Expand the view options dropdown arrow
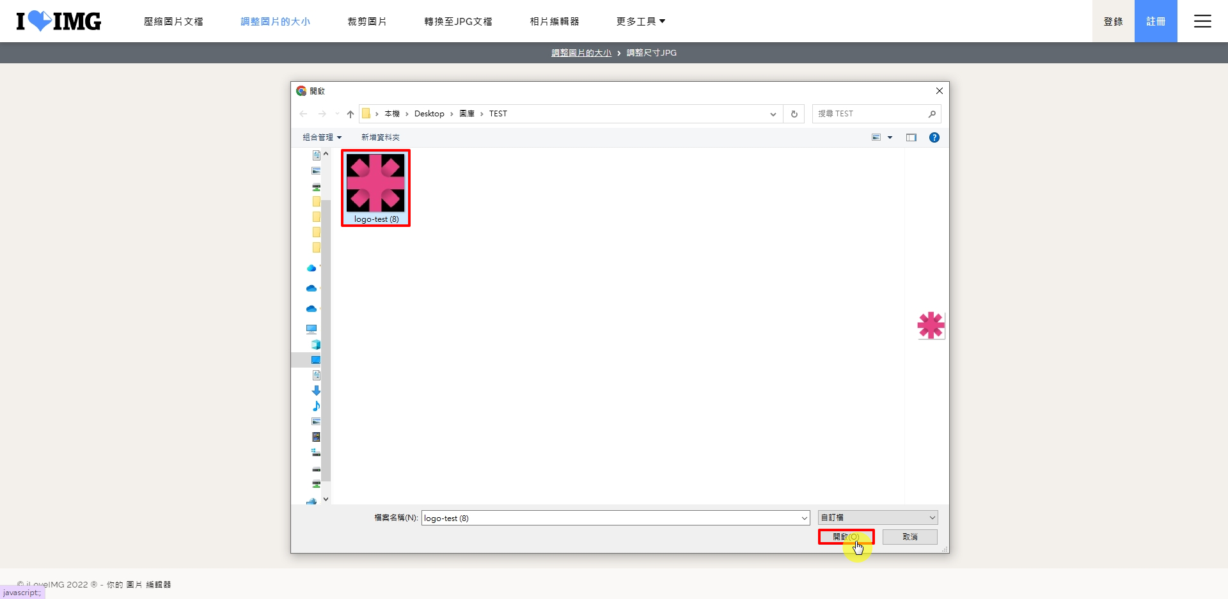Image resolution: width=1228 pixels, height=599 pixels. pyautogui.click(x=890, y=137)
